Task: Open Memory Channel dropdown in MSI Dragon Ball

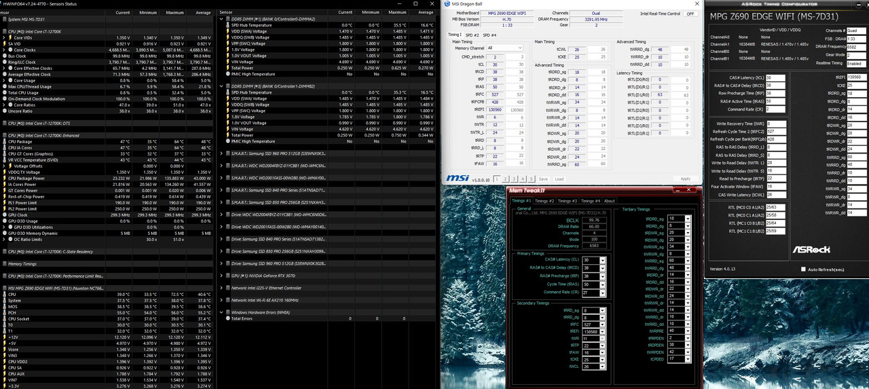Action: tap(506, 48)
